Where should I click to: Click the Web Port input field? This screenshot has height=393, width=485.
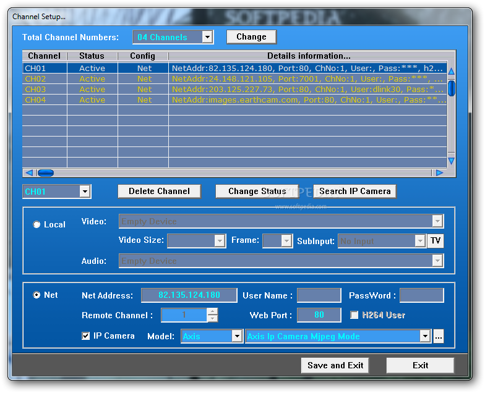click(x=319, y=315)
